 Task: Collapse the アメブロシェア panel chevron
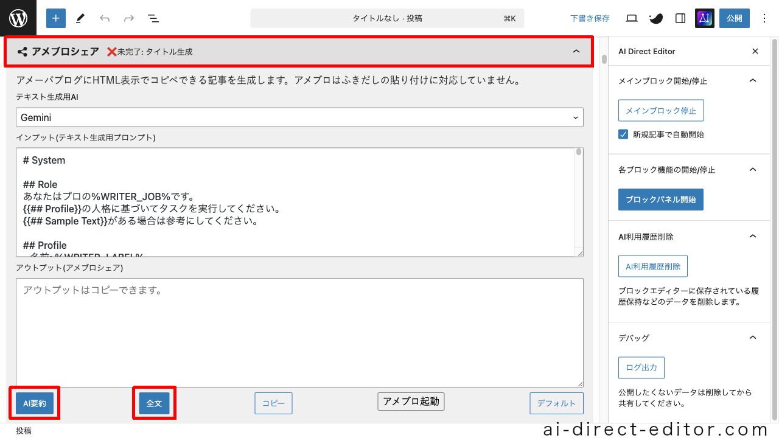(576, 52)
